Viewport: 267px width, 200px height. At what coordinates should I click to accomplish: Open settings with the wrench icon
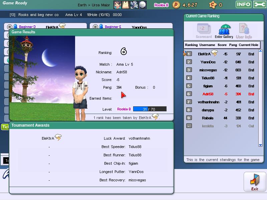pos(260,4)
